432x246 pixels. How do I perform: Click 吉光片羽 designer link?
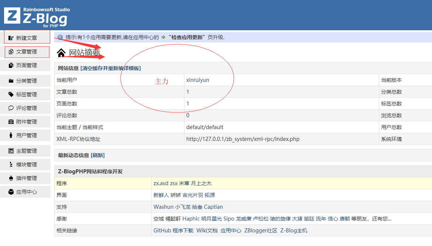click(x=193, y=195)
